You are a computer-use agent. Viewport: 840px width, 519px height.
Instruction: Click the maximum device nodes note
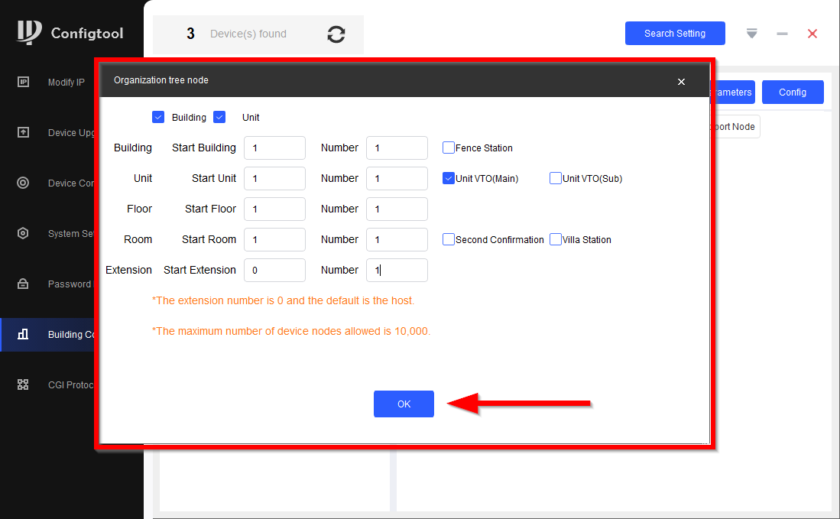coord(291,331)
